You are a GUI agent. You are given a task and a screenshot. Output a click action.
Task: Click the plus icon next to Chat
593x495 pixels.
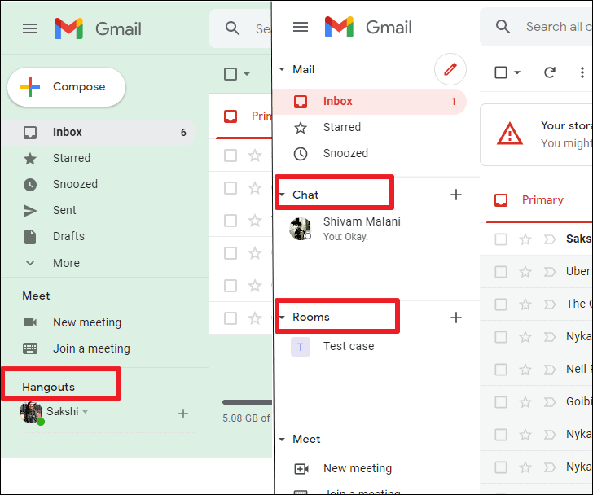click(455, 195)
